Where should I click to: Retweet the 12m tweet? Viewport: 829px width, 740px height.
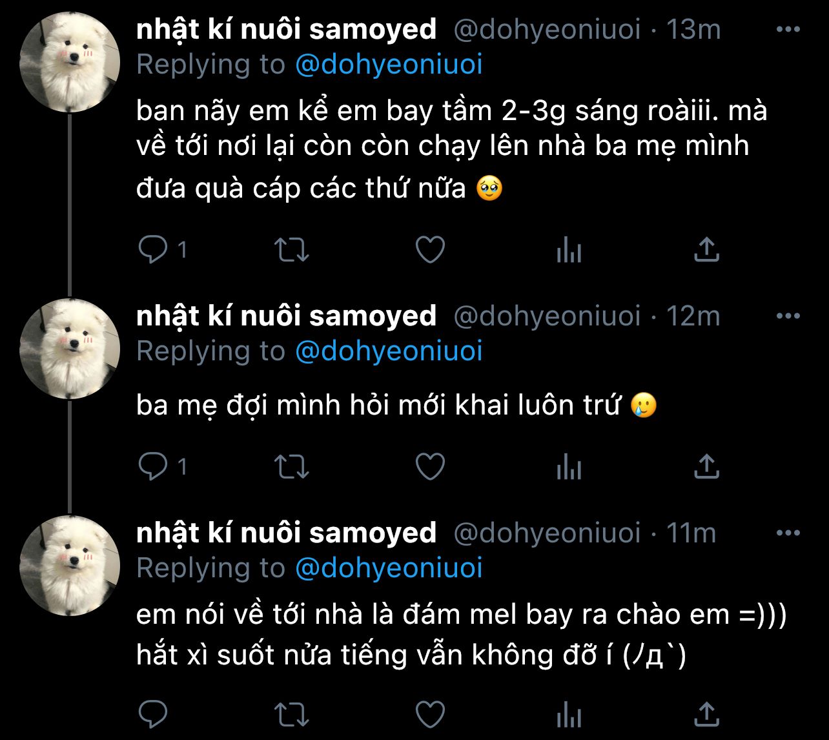coord(292,466)
